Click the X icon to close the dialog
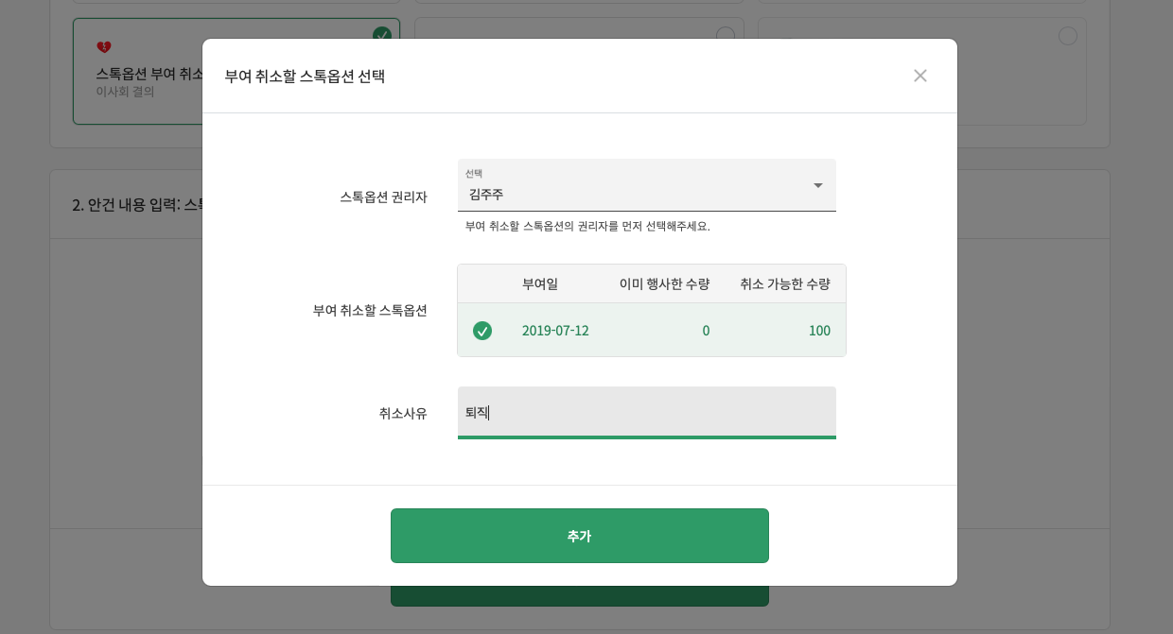This screenshot has height=634, width=1173. pos(920,76)
